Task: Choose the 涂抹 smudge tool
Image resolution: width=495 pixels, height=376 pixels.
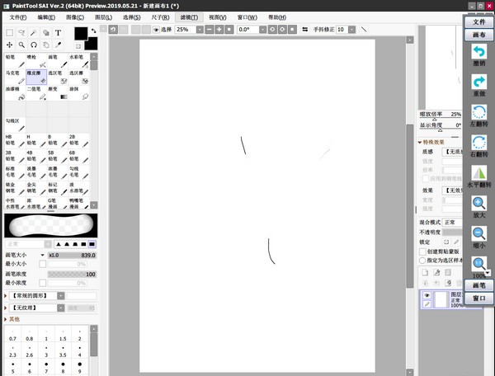Action: point(79,93)
